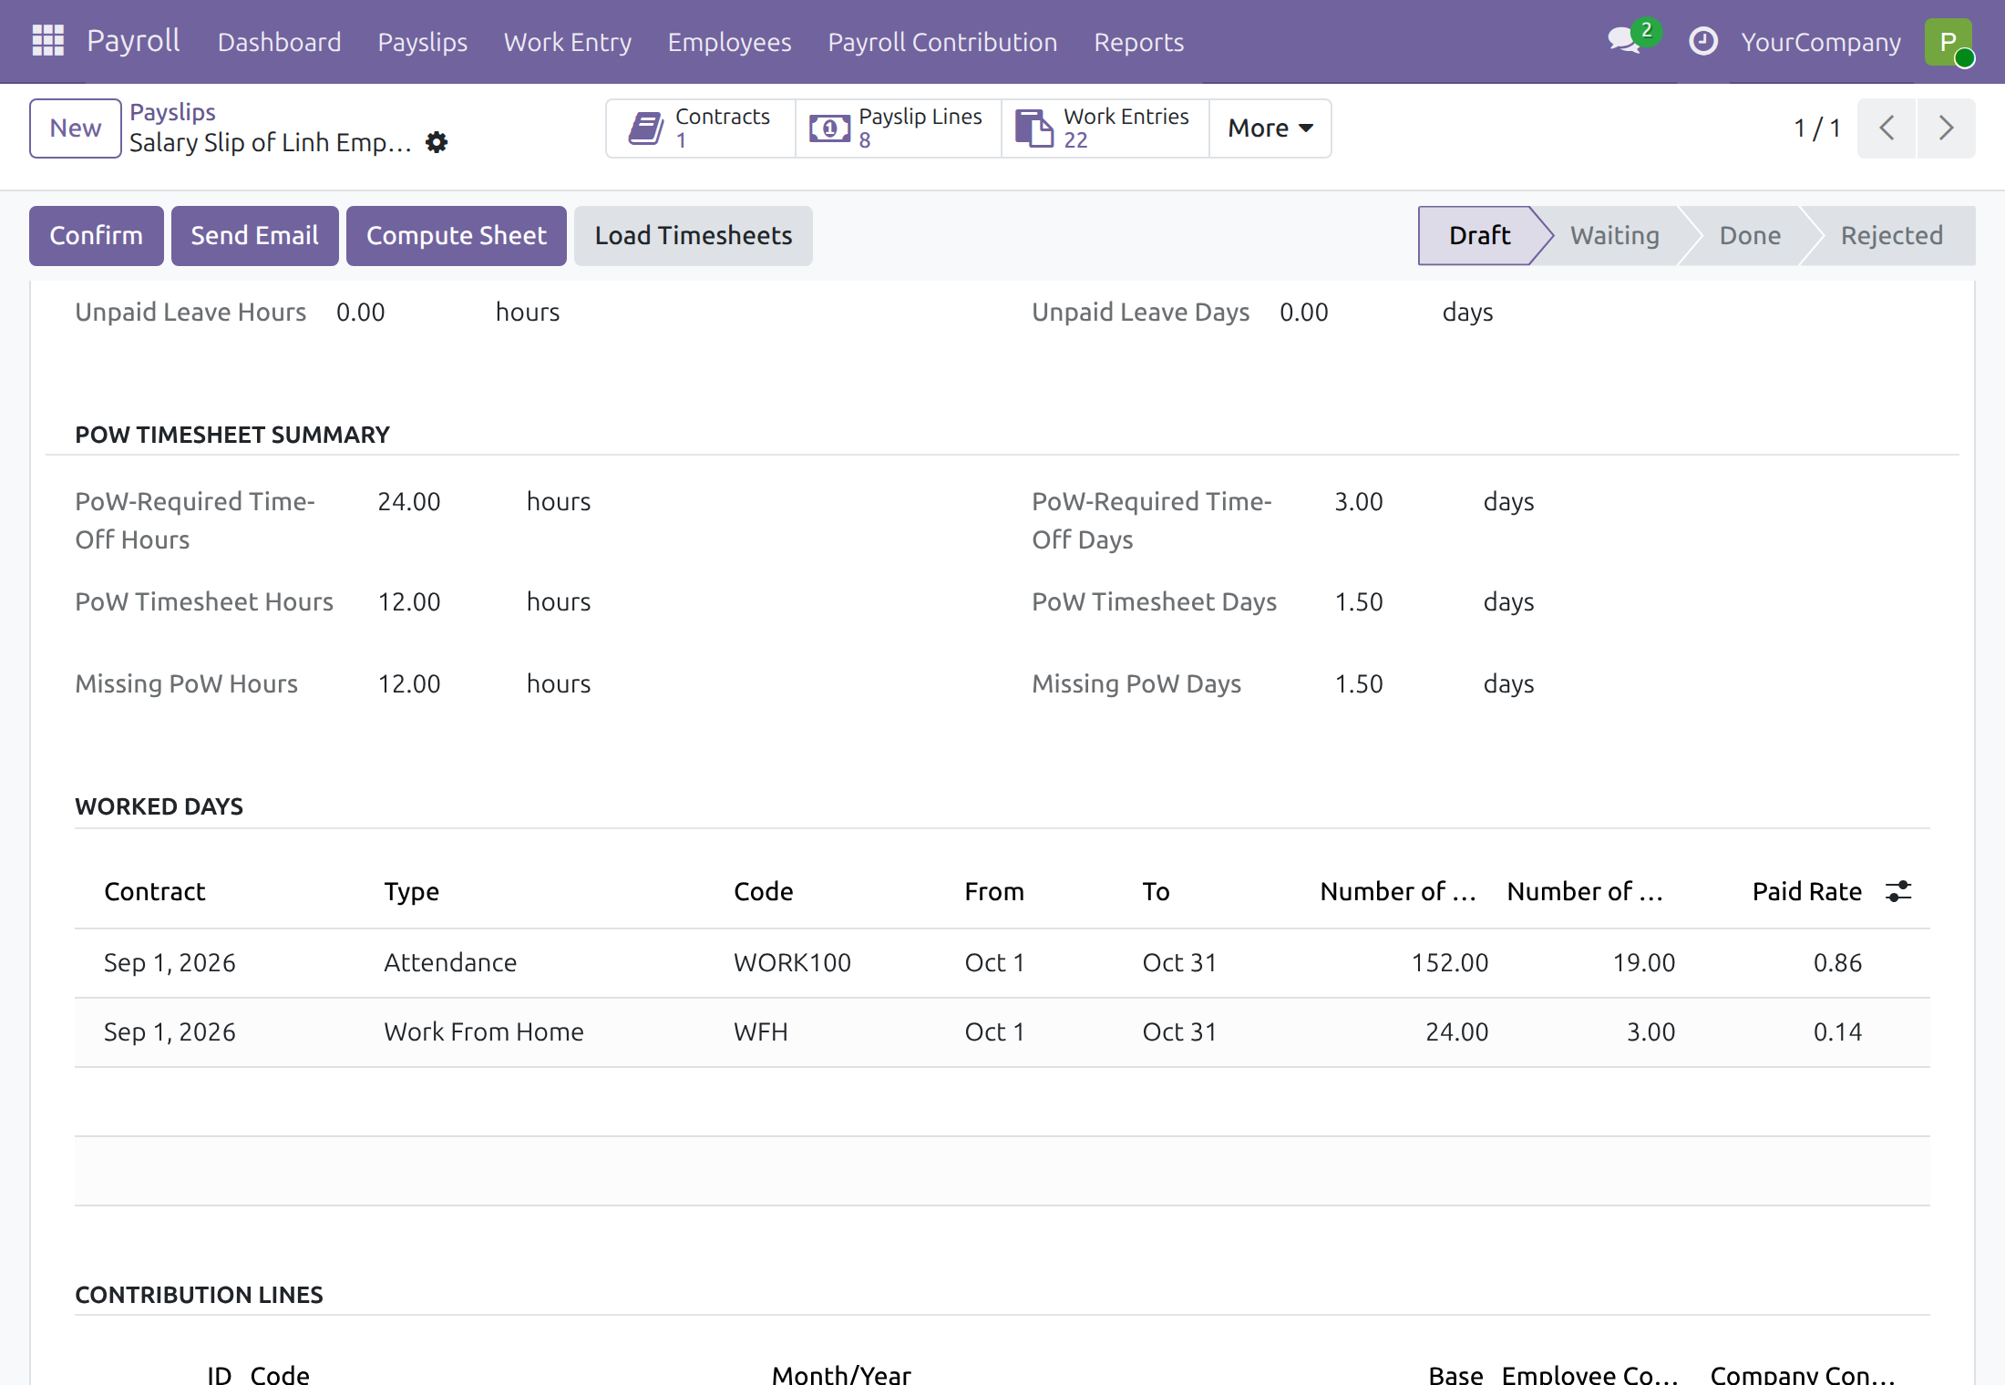Open the Dashboard menu
Screen dimensions: 2005x1385
tap(279, 42)
